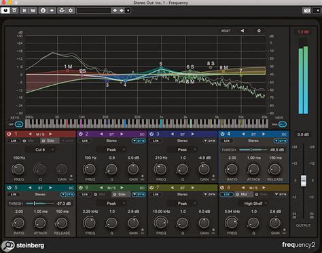
Task: Toggle band 2 power button
Action: pos(80,134)
